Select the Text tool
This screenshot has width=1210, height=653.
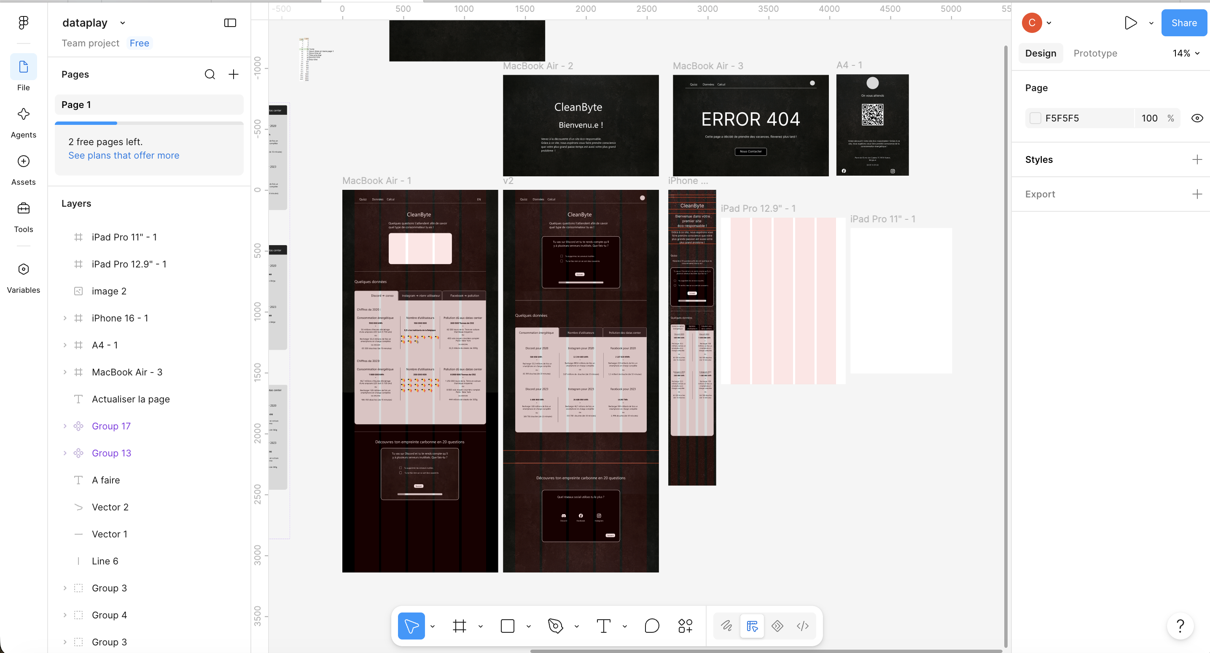click(604, 626)
